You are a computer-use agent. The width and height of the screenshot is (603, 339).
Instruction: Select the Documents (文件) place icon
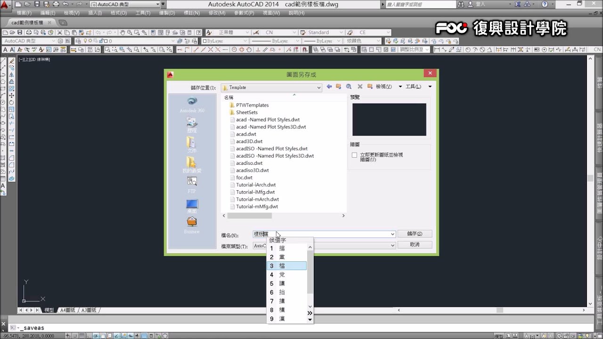tap(192, 145)
